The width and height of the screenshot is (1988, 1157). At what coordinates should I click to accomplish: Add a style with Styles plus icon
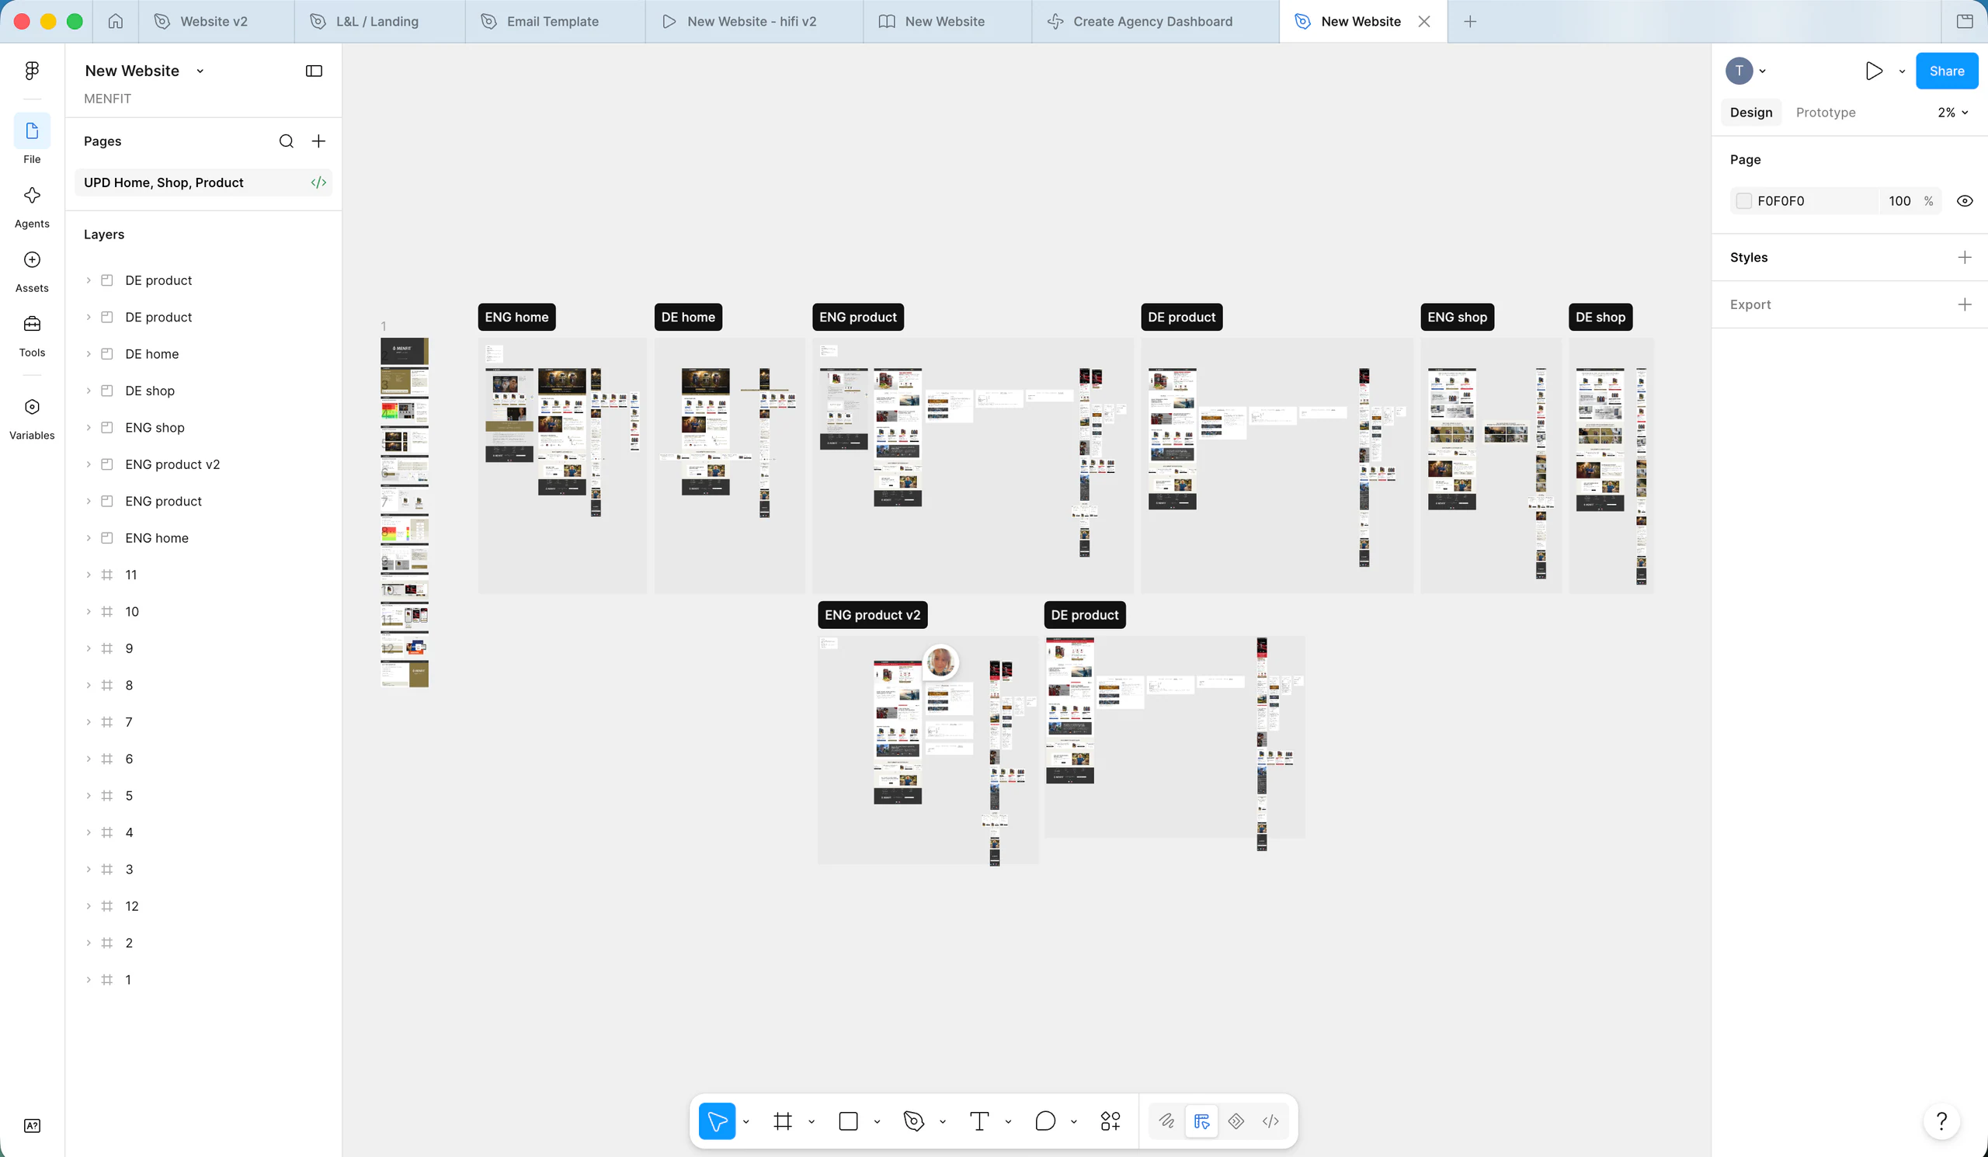[x=1965, y=257]
